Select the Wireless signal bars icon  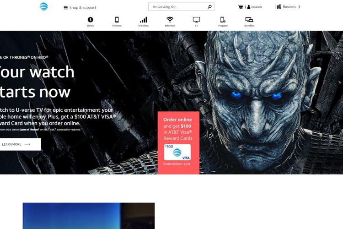coord(144,20)
